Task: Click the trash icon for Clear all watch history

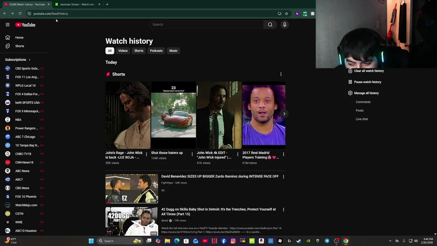Action: coord(350,71)
